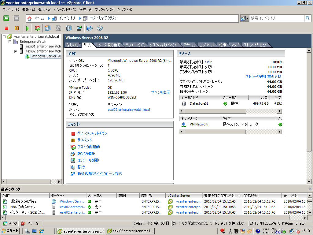313x235 pixels.
Task: Sort tasks by 要求された開始時刻 column
Action: click(x=222, y=196)
